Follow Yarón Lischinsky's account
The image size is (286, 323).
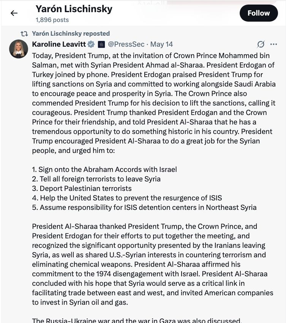pos(259,13)
